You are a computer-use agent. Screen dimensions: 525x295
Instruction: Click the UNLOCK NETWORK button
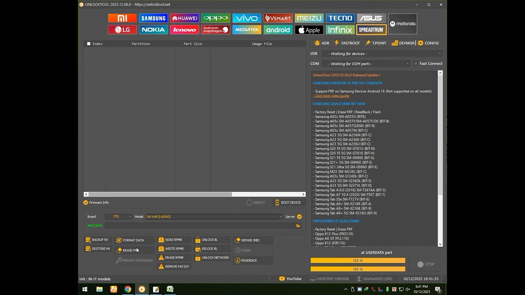(x=212, y=258)
